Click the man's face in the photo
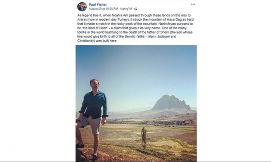271x162 pixels. click(94, 85)
